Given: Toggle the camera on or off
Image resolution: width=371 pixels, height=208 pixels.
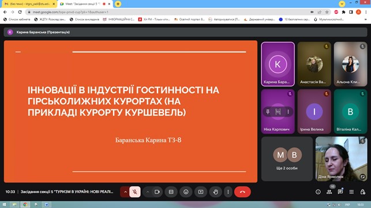Looking at the screenshot, I should 157,192.
